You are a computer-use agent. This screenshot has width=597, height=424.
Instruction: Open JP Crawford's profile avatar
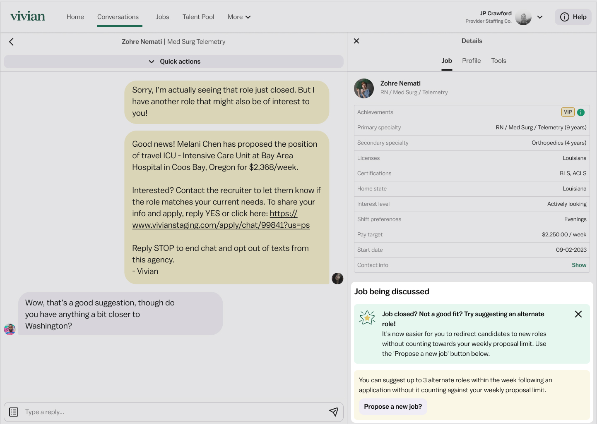click(x=523, y=17)
